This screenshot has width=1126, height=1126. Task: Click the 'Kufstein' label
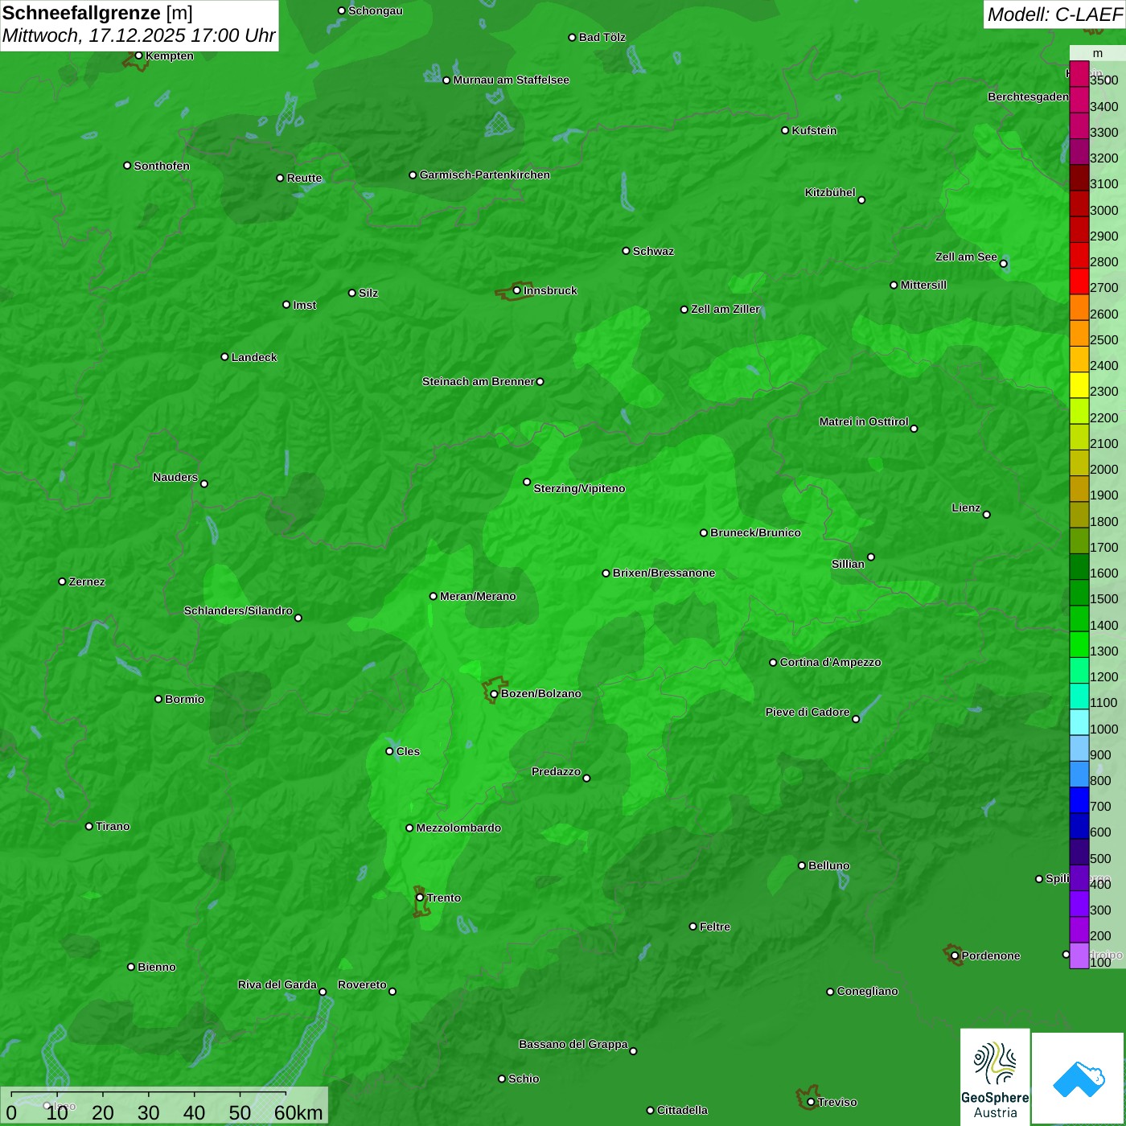814,130
